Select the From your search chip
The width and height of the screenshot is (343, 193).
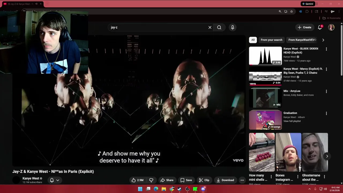point(271,40)
